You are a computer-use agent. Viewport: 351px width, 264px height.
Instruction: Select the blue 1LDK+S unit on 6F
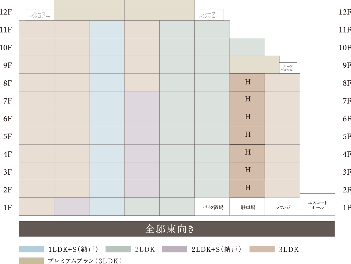point(107,118)
